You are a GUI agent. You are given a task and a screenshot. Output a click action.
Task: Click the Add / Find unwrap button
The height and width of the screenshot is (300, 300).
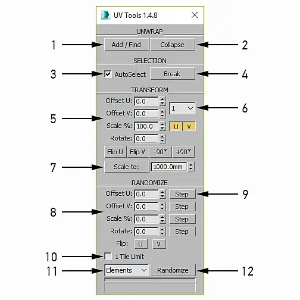click(x=126, y=45)
